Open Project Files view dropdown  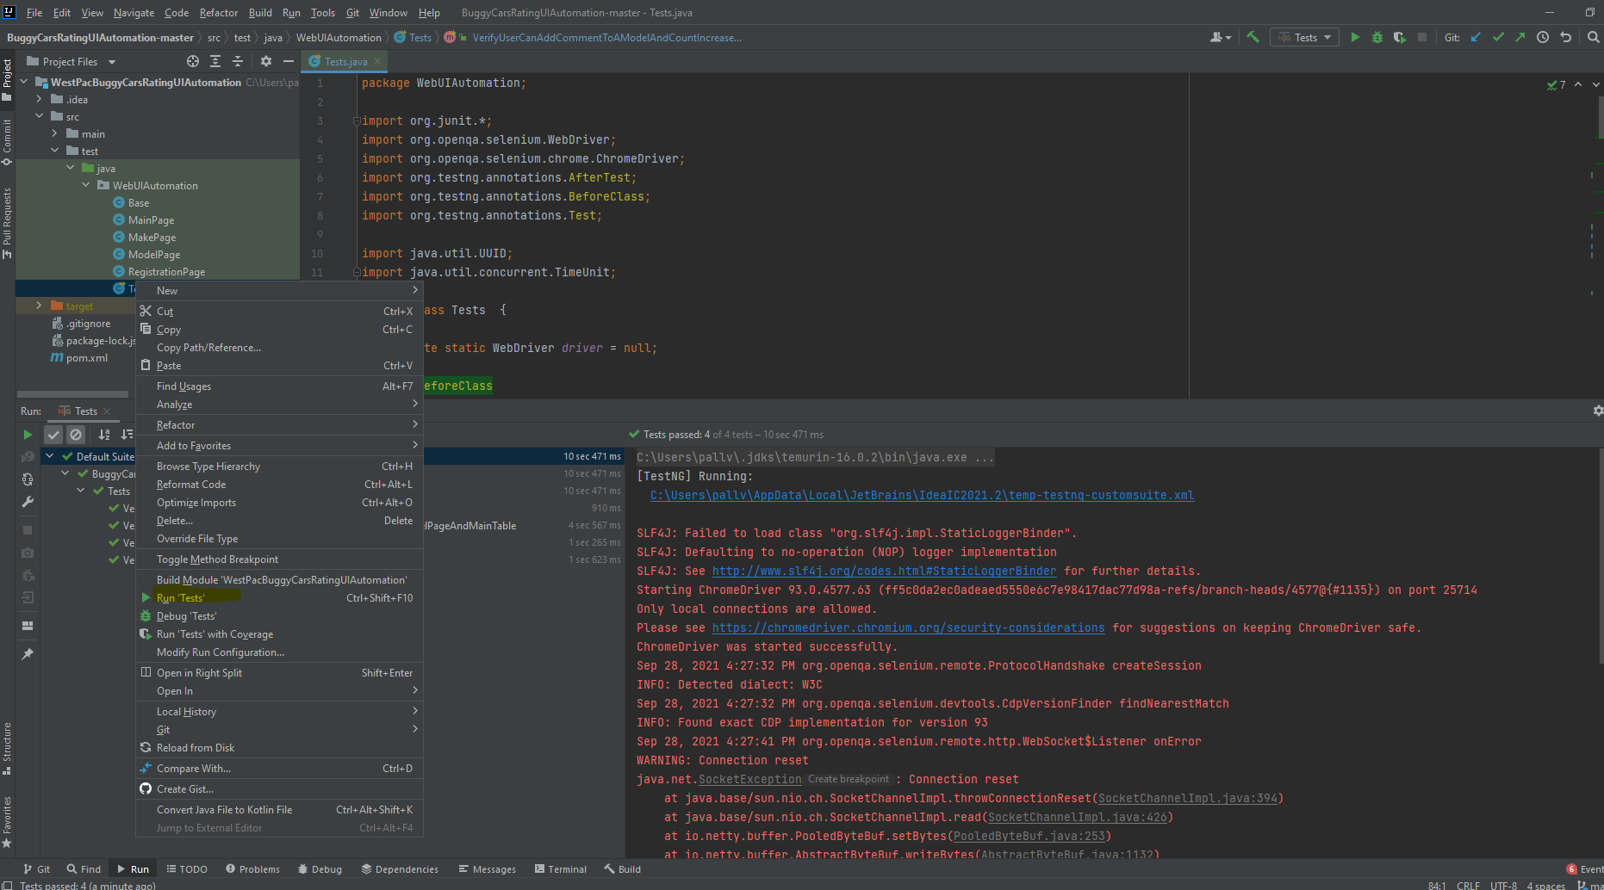[x=71, y=61]
